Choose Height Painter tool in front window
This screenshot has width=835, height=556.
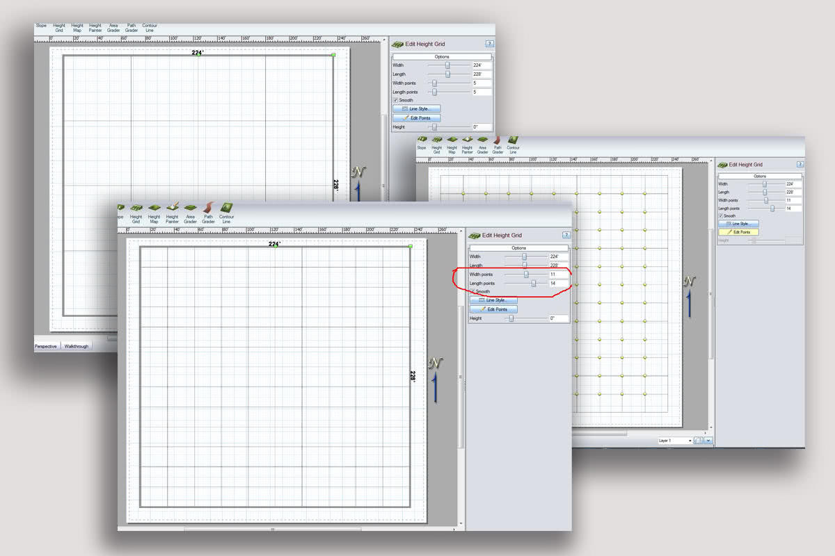click(173, 211)
